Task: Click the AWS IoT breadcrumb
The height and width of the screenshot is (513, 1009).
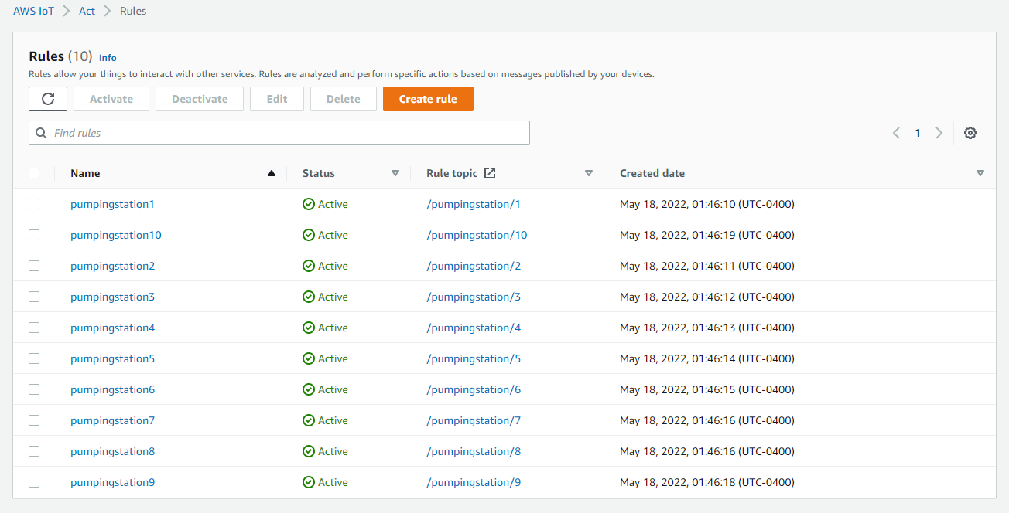Action: click(x=34, y=12)
